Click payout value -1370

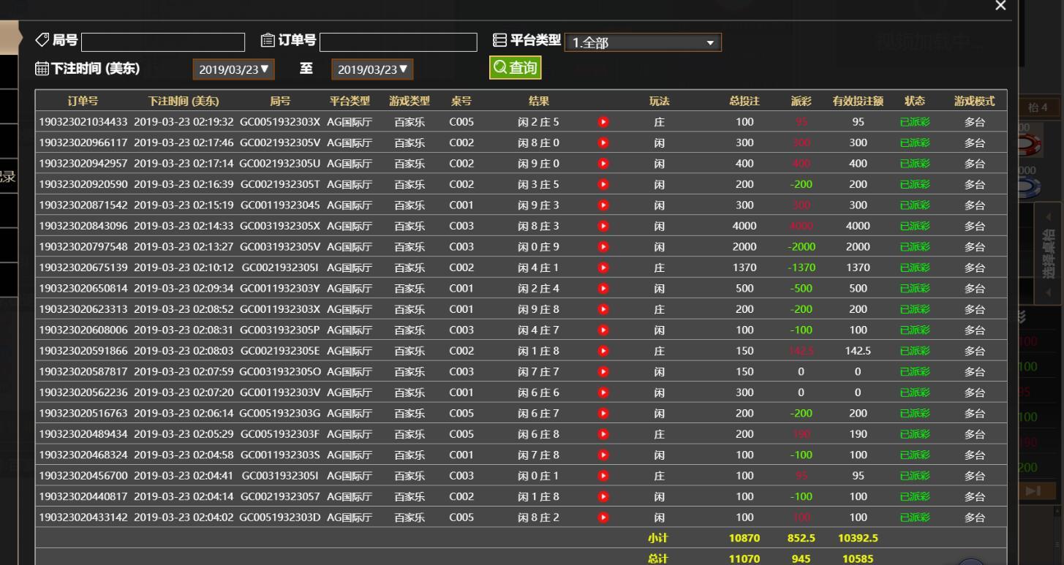801,268
